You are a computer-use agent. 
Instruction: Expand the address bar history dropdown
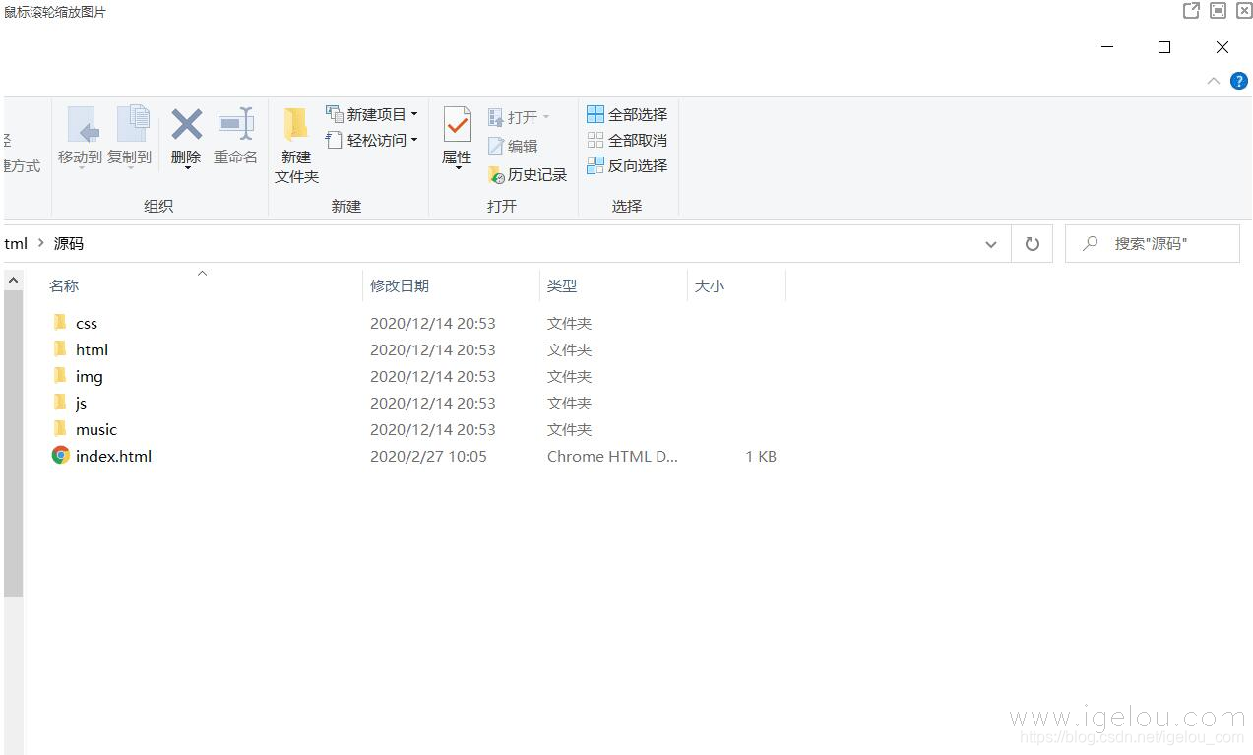click(x=990, y=243)
